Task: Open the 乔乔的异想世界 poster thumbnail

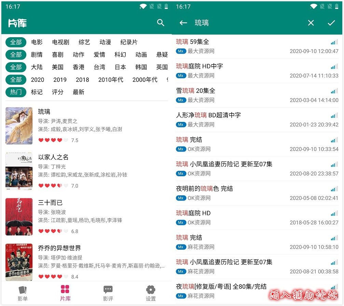Action: (x=19, y=262)
